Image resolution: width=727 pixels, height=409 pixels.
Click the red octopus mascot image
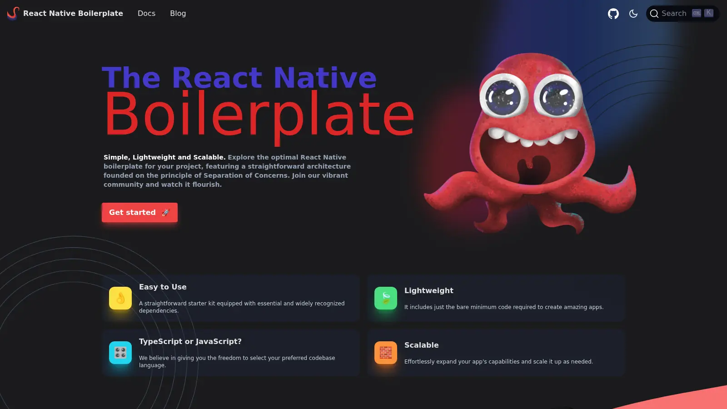pos(530,143)
